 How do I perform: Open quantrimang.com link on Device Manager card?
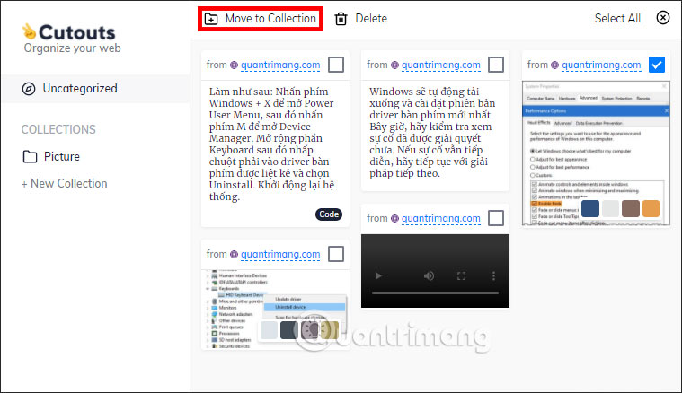coord(280,255)
